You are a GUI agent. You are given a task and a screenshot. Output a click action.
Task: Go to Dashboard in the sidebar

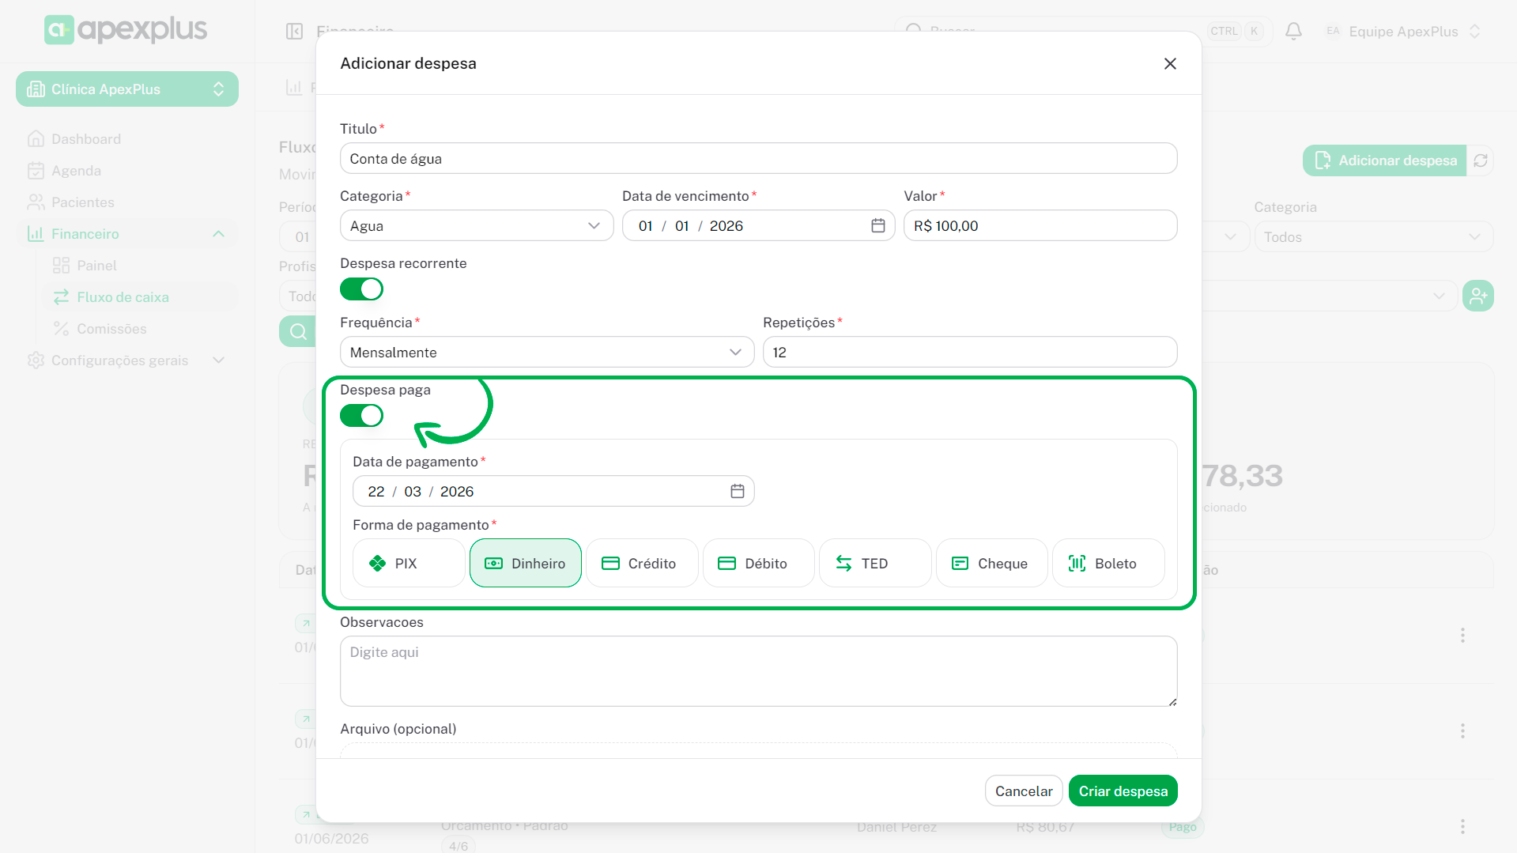[x=86, y=139]
